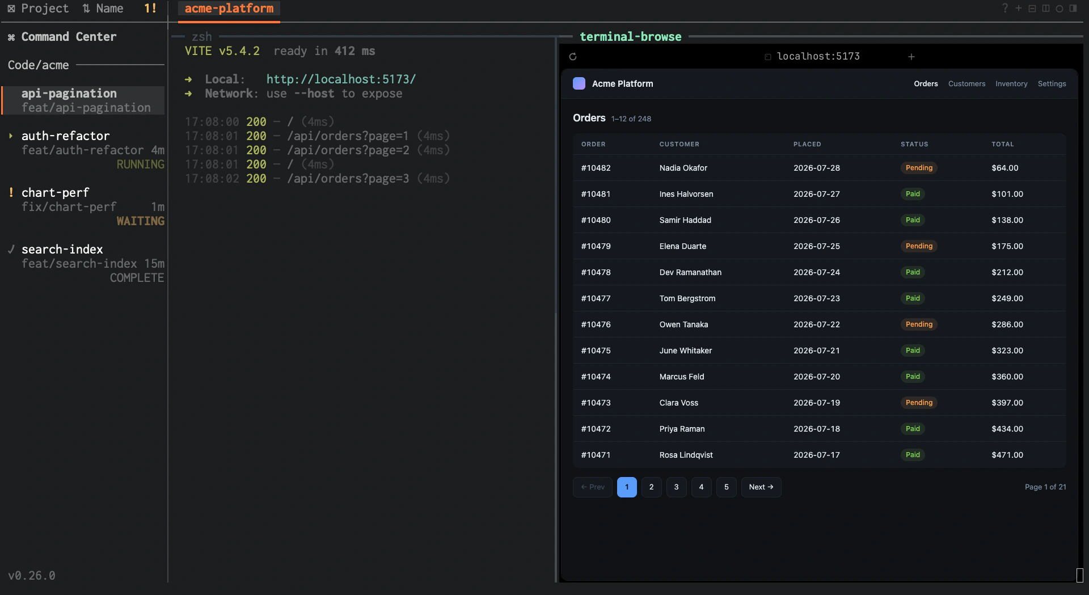Click the circle icon in top toolbar
This screenshot has height=595, width=1089.
point(1060,9)
